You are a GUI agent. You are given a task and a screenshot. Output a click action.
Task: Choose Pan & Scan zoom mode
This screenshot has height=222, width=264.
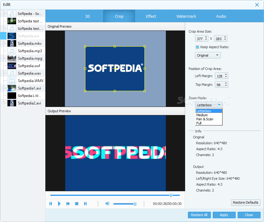[x=209, y=119]
